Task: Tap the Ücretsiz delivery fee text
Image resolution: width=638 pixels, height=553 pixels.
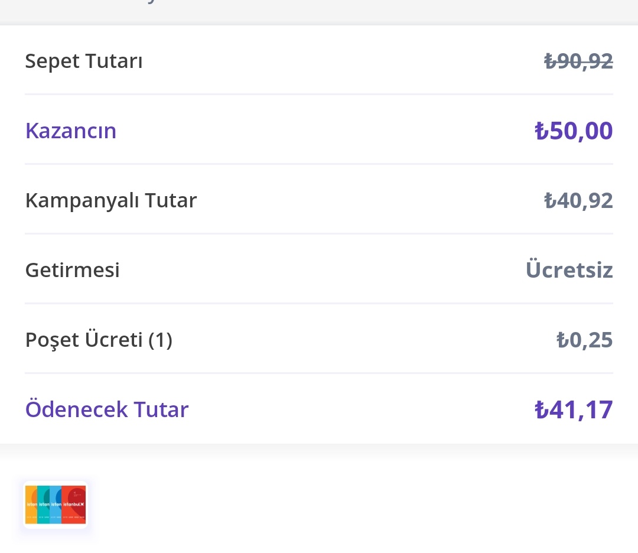Action: tap(569, 269)
